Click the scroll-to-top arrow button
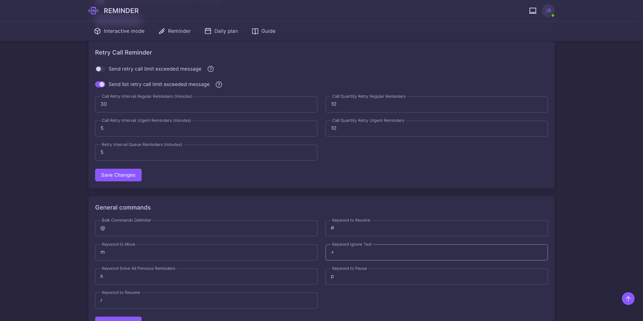The height and width of the screenshot is (321, 643). [628, 299]
